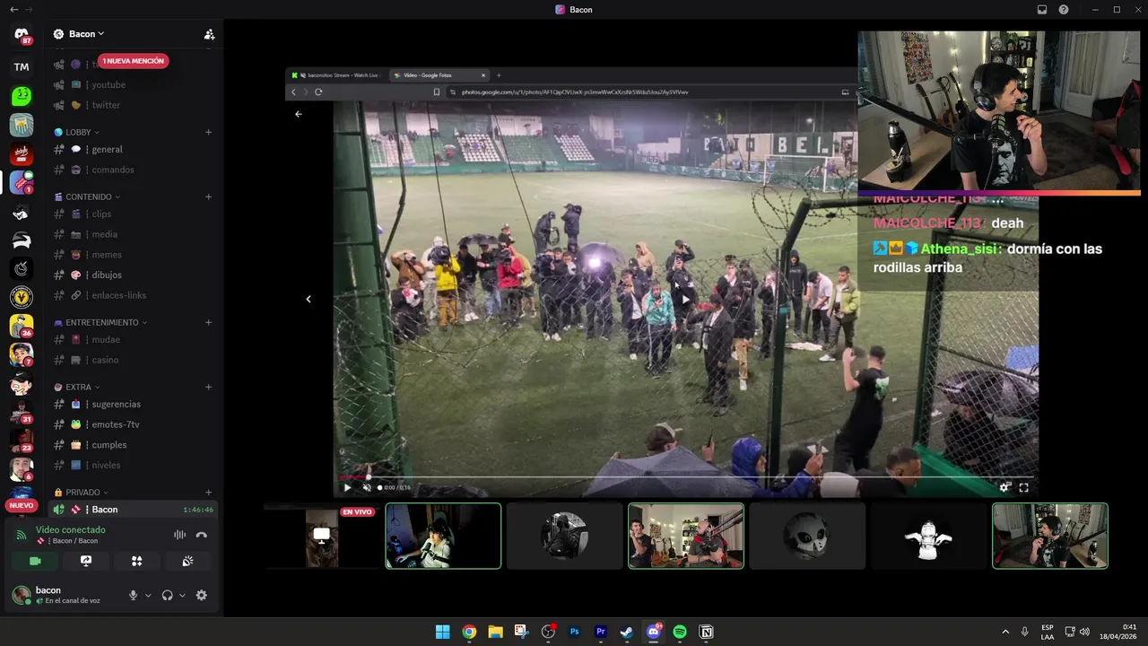
Task: Open user settings gear
Action: [x=201, y=595]
